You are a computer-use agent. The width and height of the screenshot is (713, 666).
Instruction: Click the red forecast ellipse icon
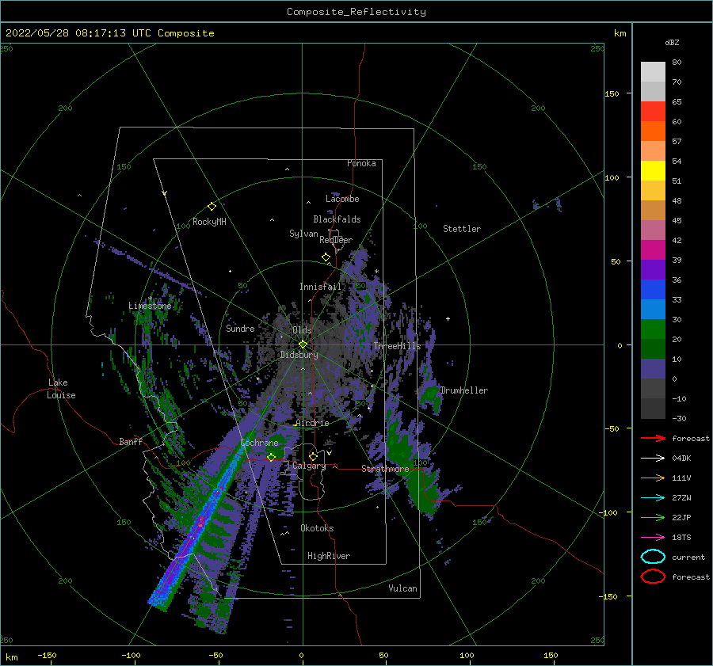(653, 577)
